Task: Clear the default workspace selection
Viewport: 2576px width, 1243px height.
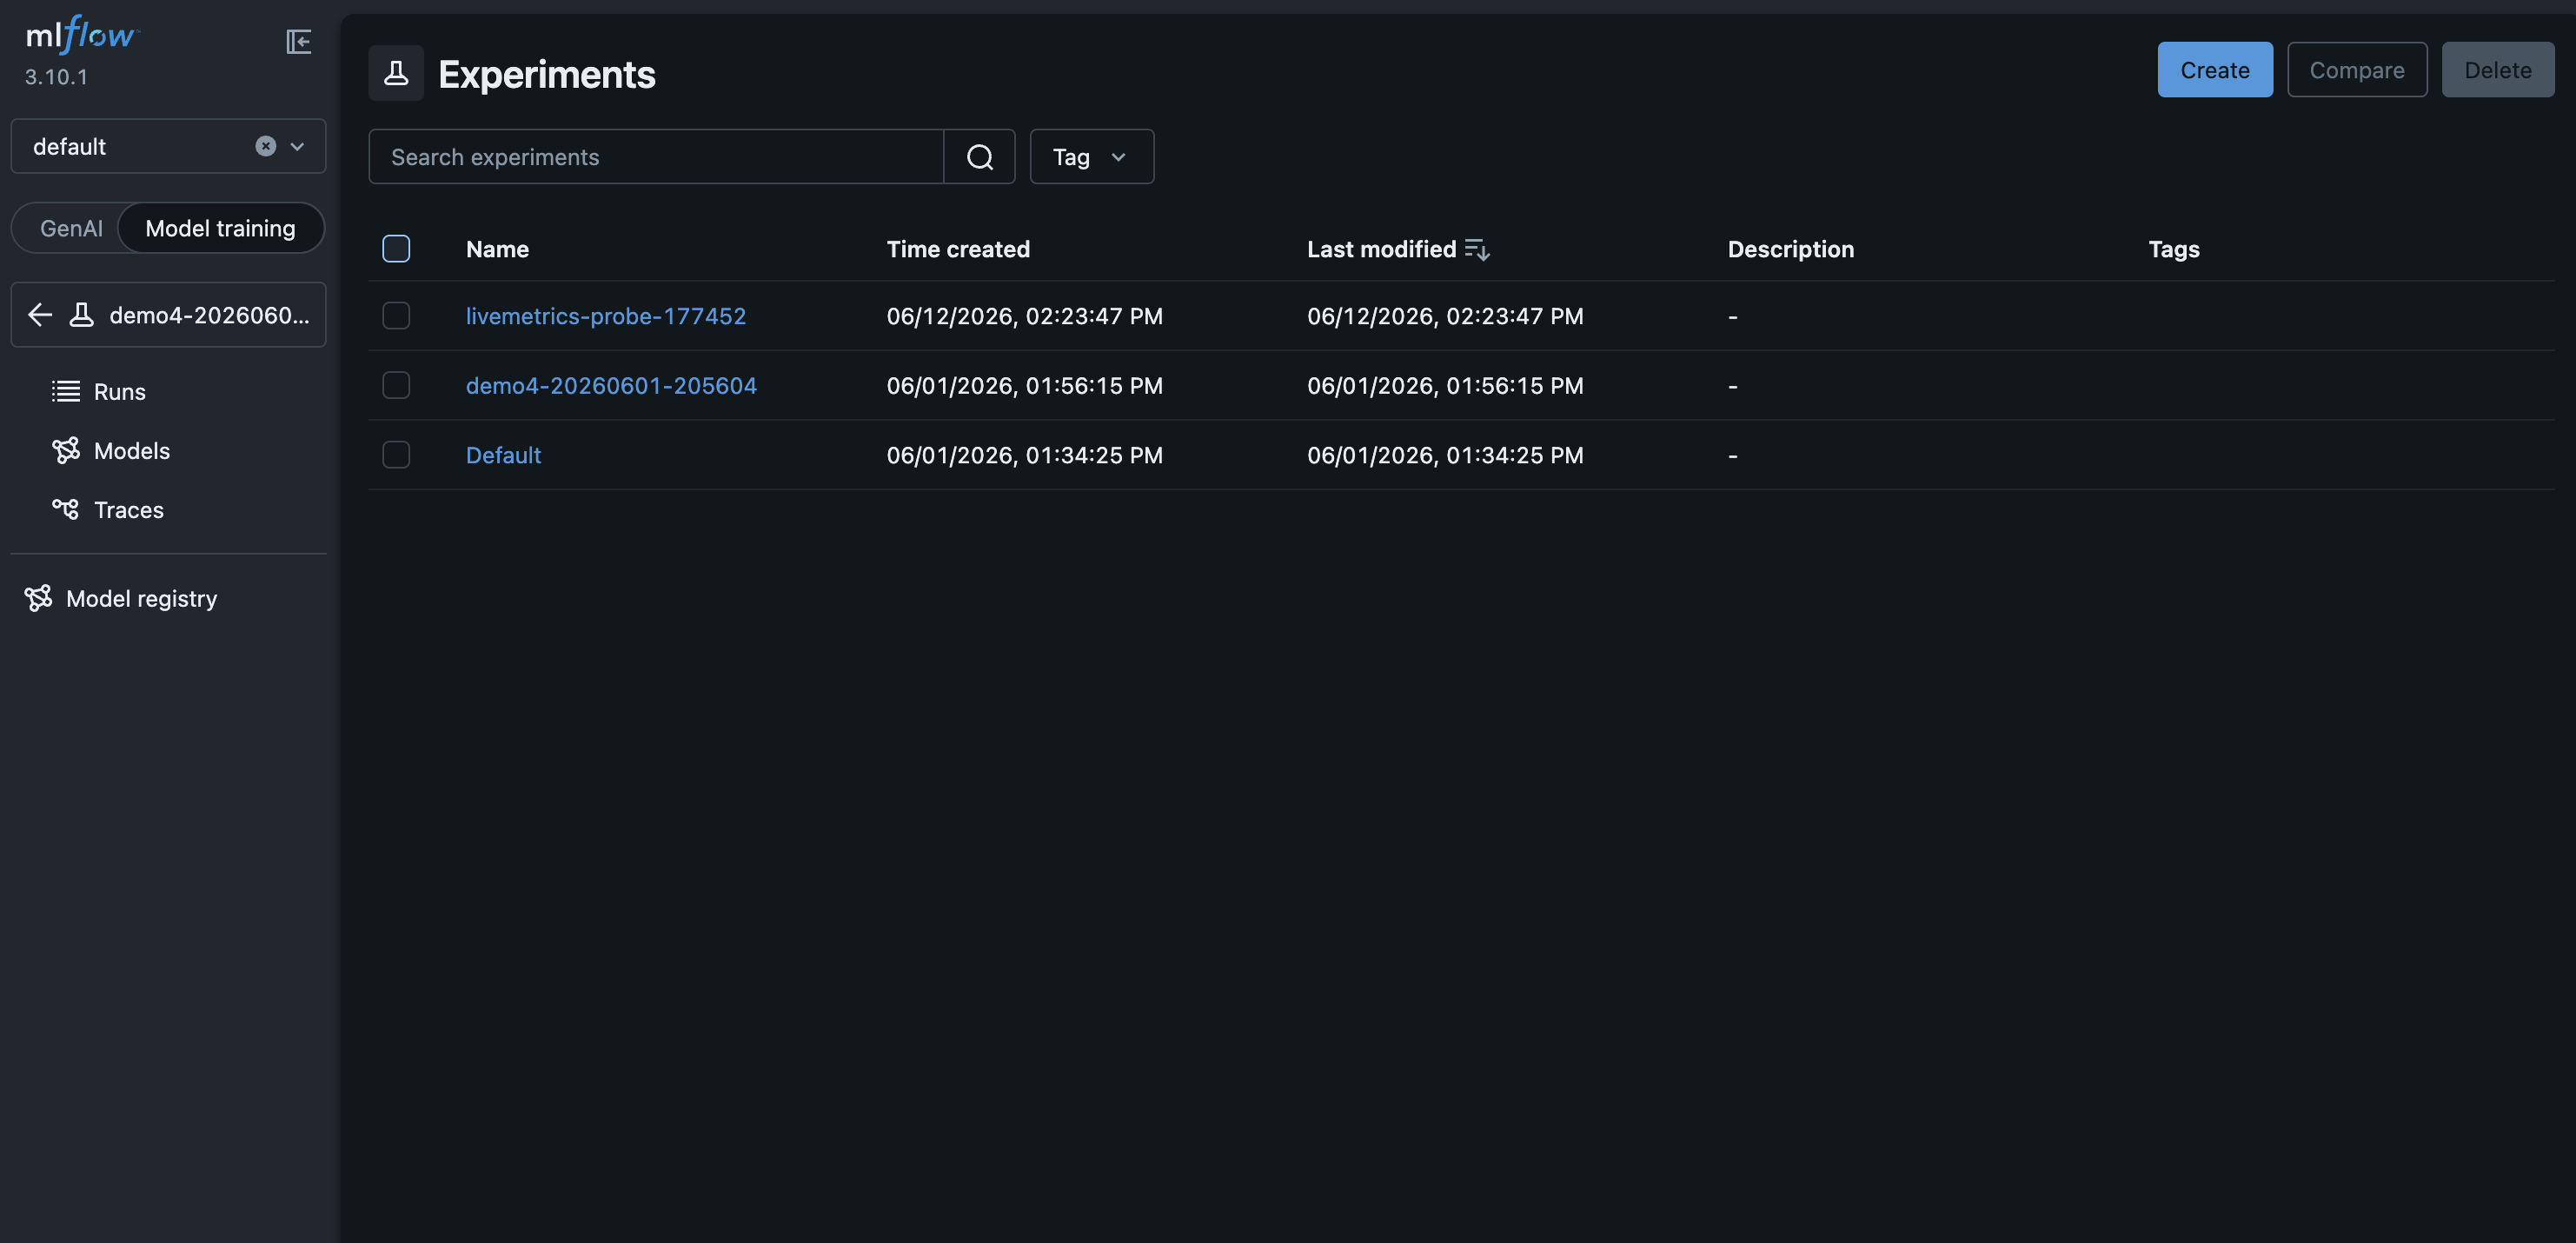Action: pyautogui.click(x=265, y=146)
